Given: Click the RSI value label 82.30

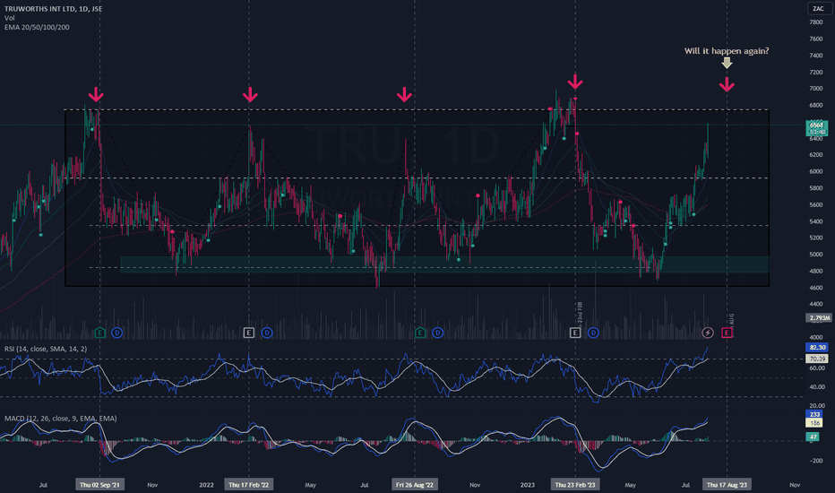Looking at the screenshot, I should point(817,347).
